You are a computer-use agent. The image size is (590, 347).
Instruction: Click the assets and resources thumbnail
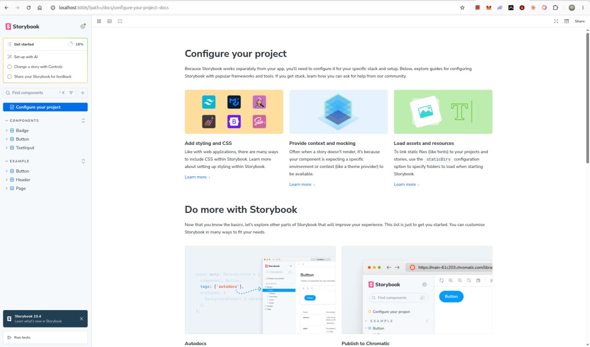click(443, 112)
